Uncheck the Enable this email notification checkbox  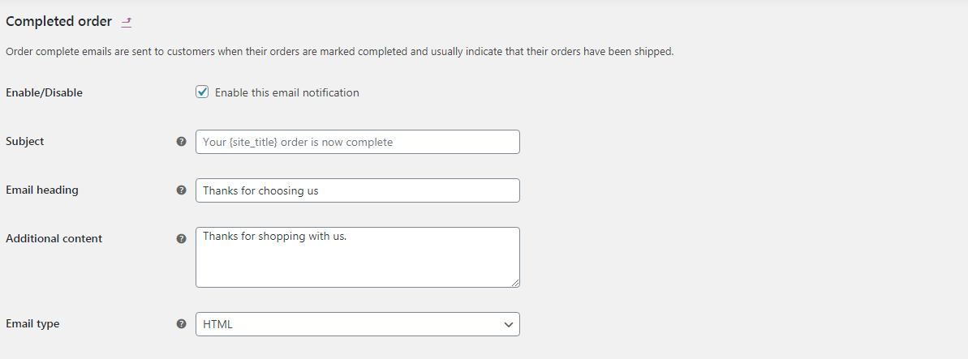click(202, 92)
